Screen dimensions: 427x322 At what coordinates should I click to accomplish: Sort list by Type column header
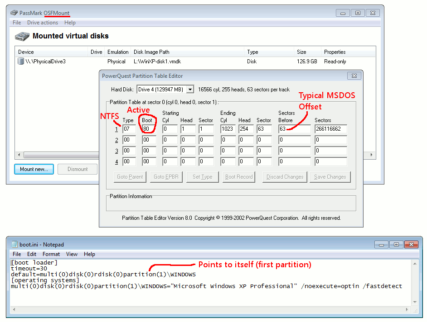pos(269,52)
